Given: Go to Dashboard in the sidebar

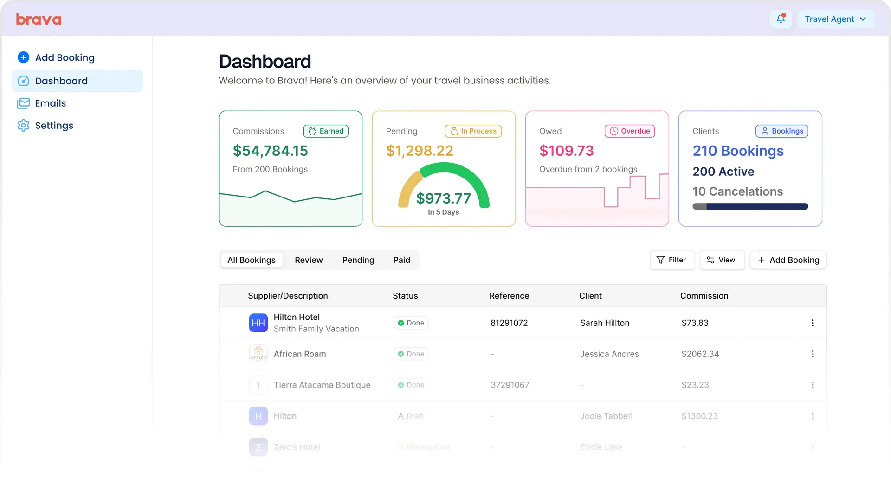Looking at the screenshot, I should [61, 81].
